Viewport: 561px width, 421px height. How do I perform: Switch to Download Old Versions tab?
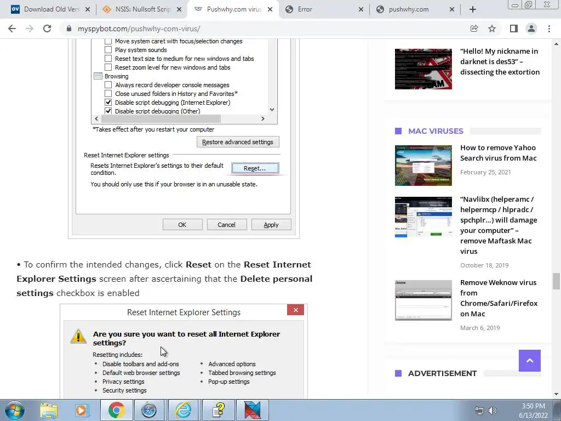click(x=50, y=10)
